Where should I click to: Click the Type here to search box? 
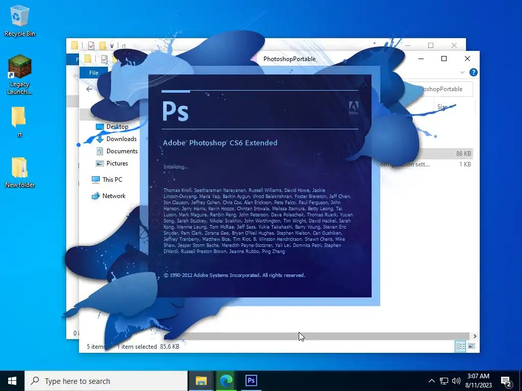(x=106, y=381)
